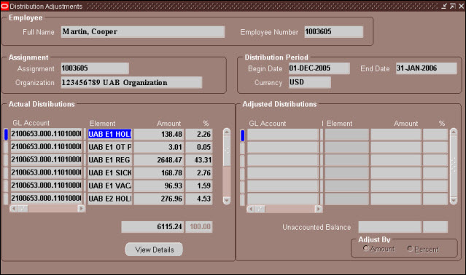Click the amount cell 138.48
Screen dimensions: 466x275
click(x=159, y=135)
